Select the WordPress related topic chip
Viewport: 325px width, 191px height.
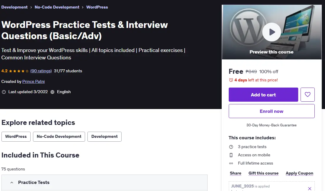tap(16, 137)
